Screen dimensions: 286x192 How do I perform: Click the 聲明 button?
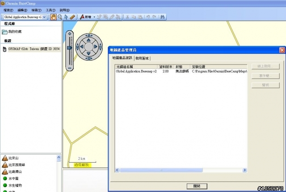265,85
